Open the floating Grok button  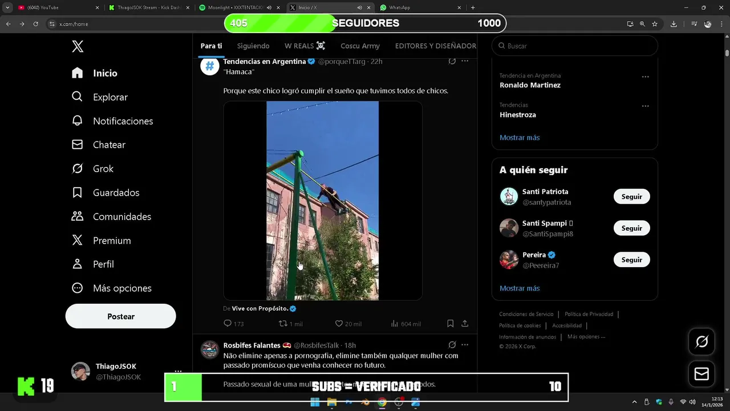pyautogui.click(x=701, y=342)
